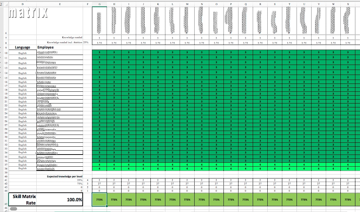Click the 'Skill Matrix Rate' cell
Screen dimensions: 360x212
tap(22, 200)
